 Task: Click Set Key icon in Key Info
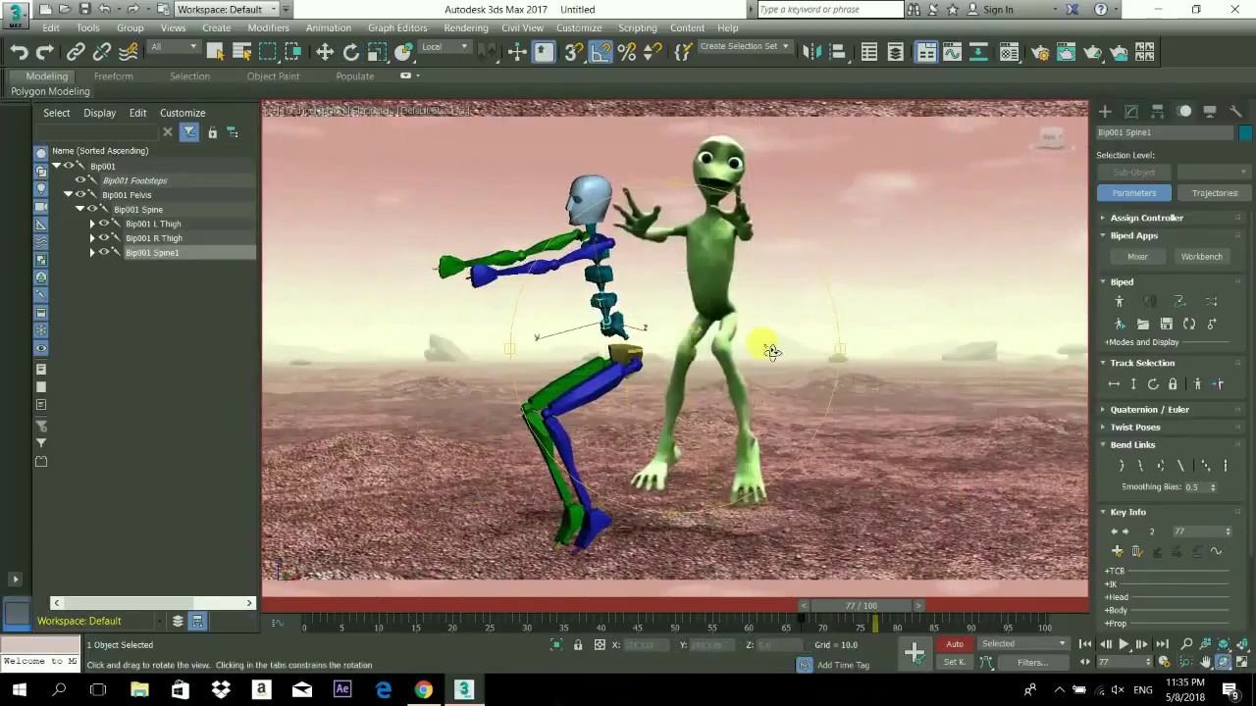(x=1117, y=551)
